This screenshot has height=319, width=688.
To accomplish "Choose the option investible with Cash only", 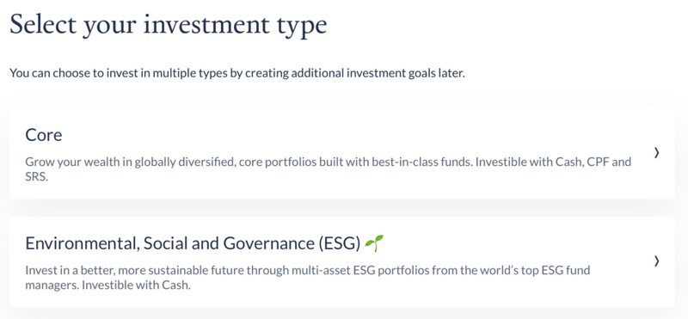I will click(x=341, y=261).
